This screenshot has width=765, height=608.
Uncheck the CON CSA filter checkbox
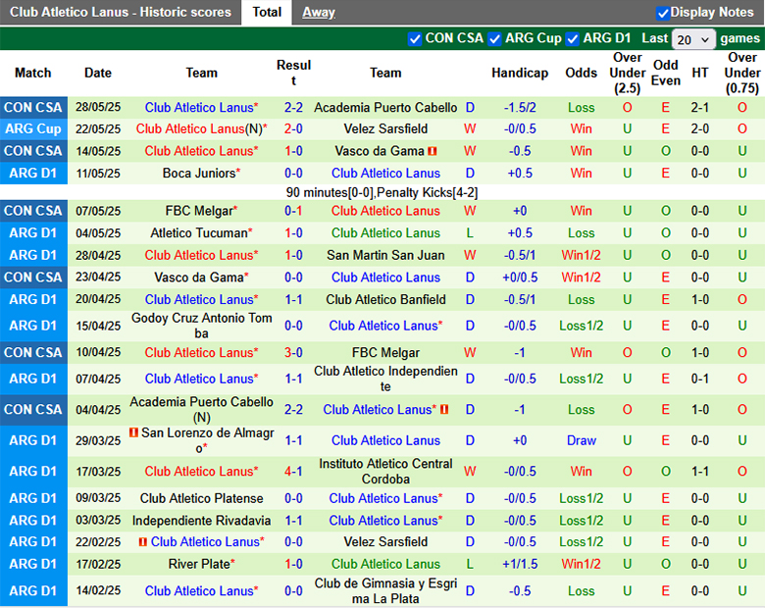click(415, 38)
